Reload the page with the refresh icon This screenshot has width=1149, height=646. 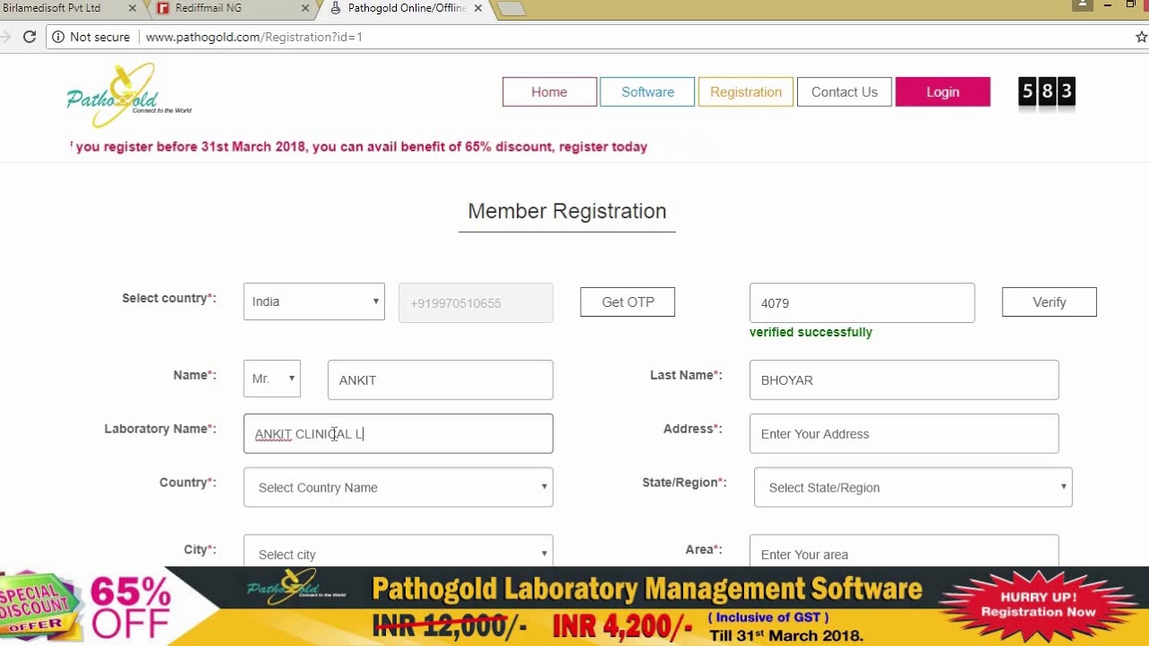coord(30,37)
